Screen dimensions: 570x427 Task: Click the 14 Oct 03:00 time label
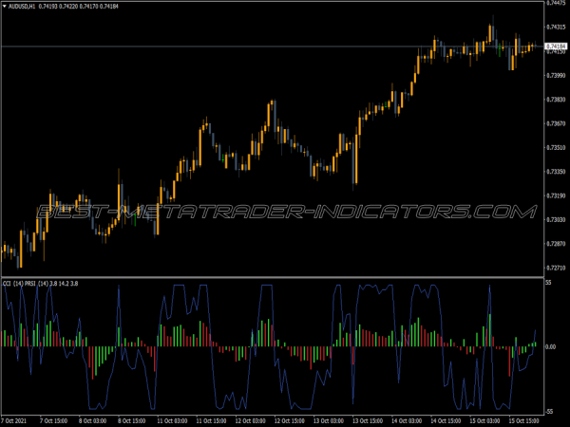point(407,420)
